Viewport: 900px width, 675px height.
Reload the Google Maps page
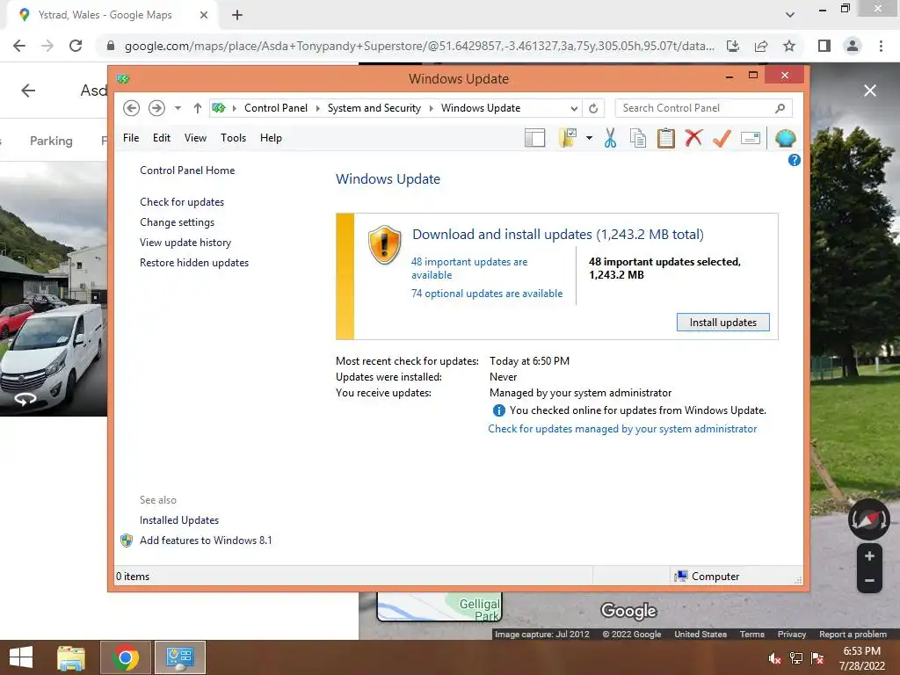[76, 46]
